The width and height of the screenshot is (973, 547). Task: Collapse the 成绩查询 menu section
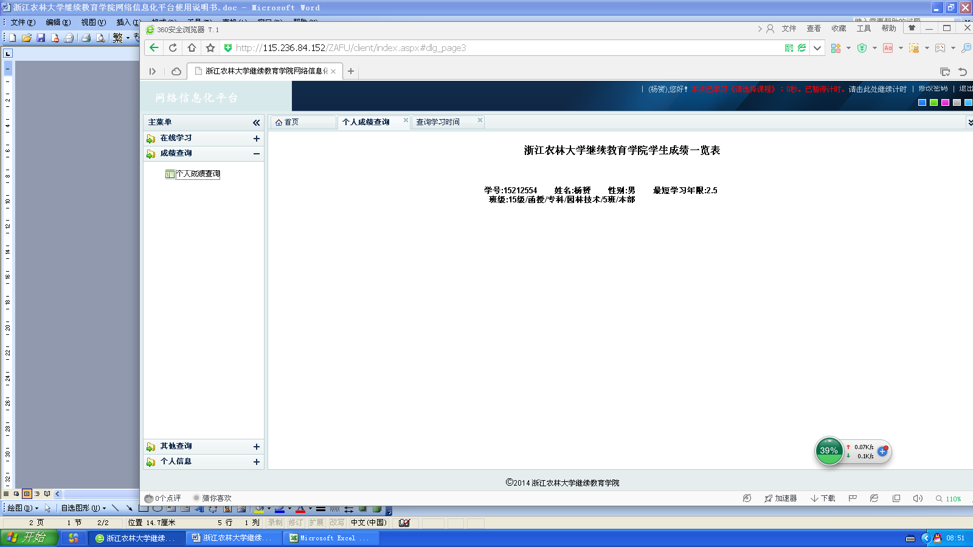pyautogui.click(x=256, y=154)
